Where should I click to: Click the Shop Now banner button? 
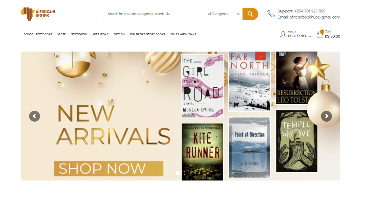click(x=109, y=169)
